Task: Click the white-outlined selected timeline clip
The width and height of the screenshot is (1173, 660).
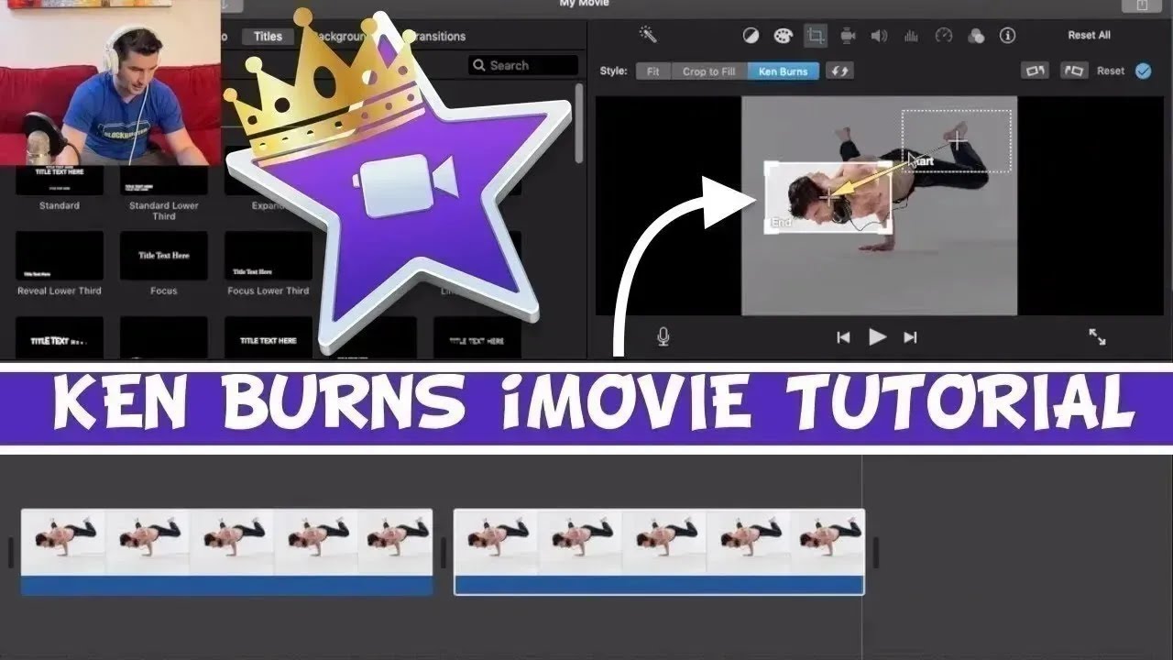Action: (659, 553)
